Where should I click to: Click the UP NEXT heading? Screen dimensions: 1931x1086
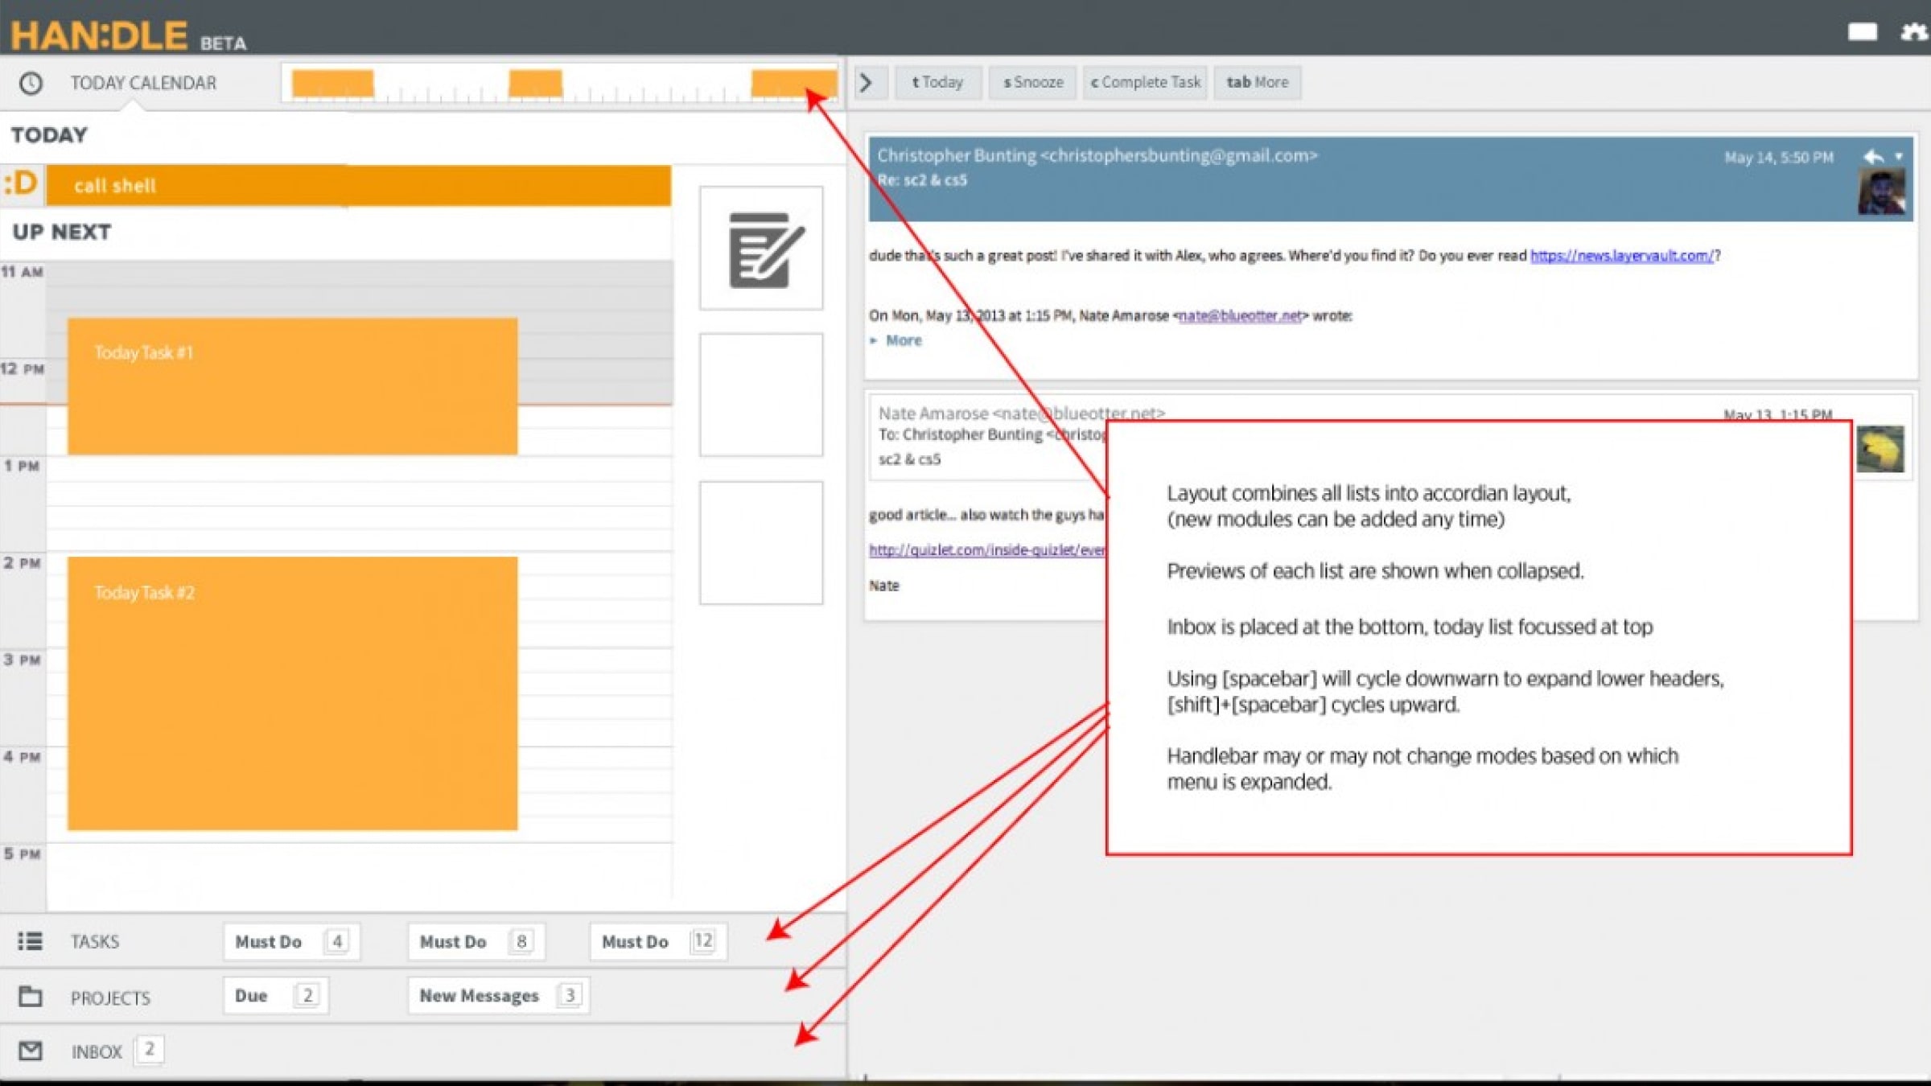click(x=62, y=232)
